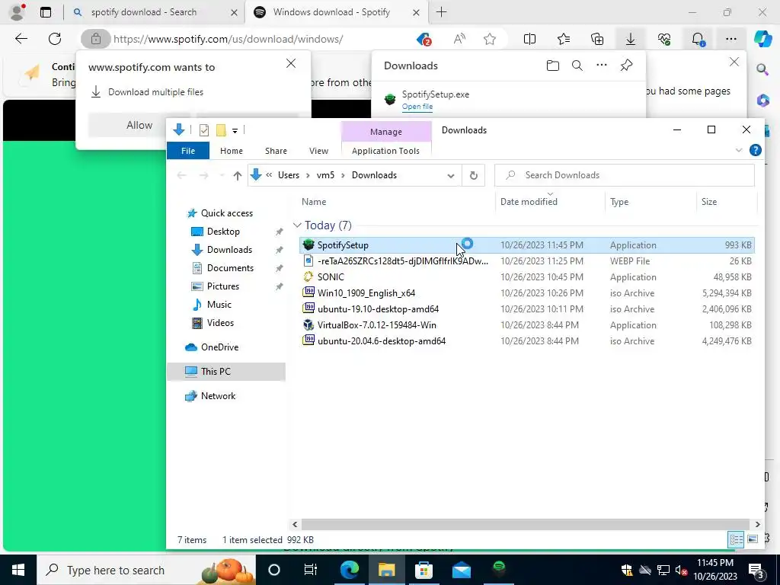Allow multiple file downloads
Image resolution: width=780 pixels, height=585 pixels.
click(x=139, y=125)
